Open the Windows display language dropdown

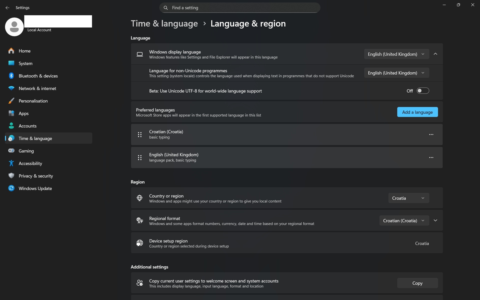pyautogui.click(x=396, y=54)
